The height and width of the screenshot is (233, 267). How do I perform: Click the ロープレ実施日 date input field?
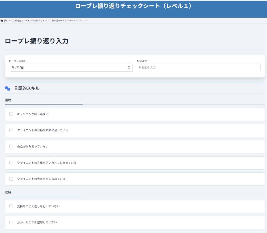coord(67,68)
